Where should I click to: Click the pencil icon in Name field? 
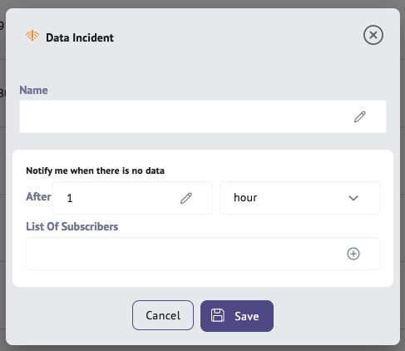[360, 116]
